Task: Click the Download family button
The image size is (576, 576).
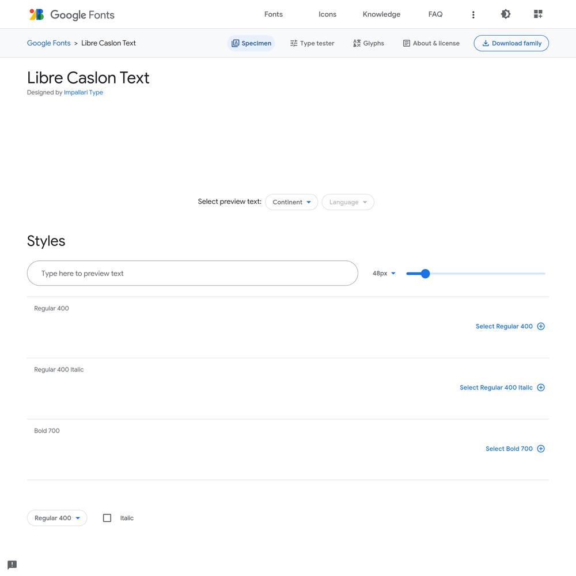Action: coord(511,43)
